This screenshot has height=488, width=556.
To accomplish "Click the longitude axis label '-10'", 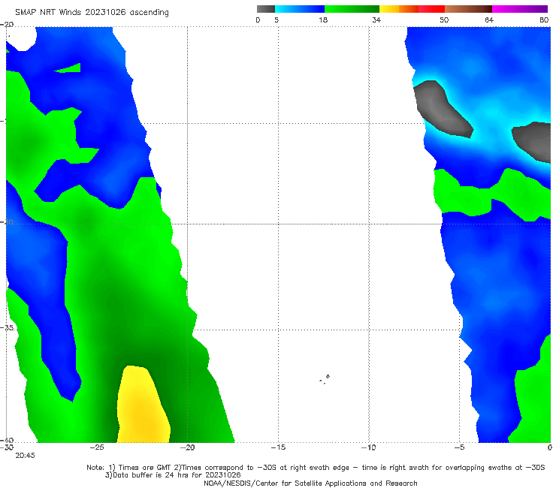I will [x=369, y=447].
